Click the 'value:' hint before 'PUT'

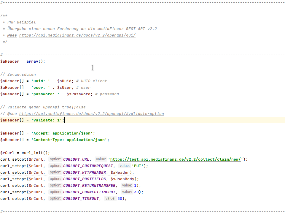coord(125,166)
